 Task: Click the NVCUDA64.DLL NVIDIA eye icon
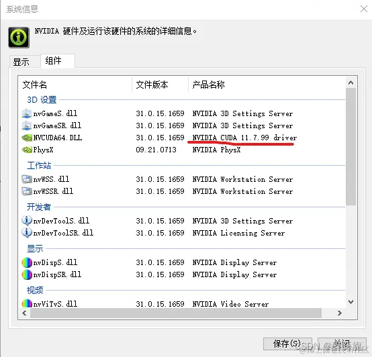(x=27, y=138)
